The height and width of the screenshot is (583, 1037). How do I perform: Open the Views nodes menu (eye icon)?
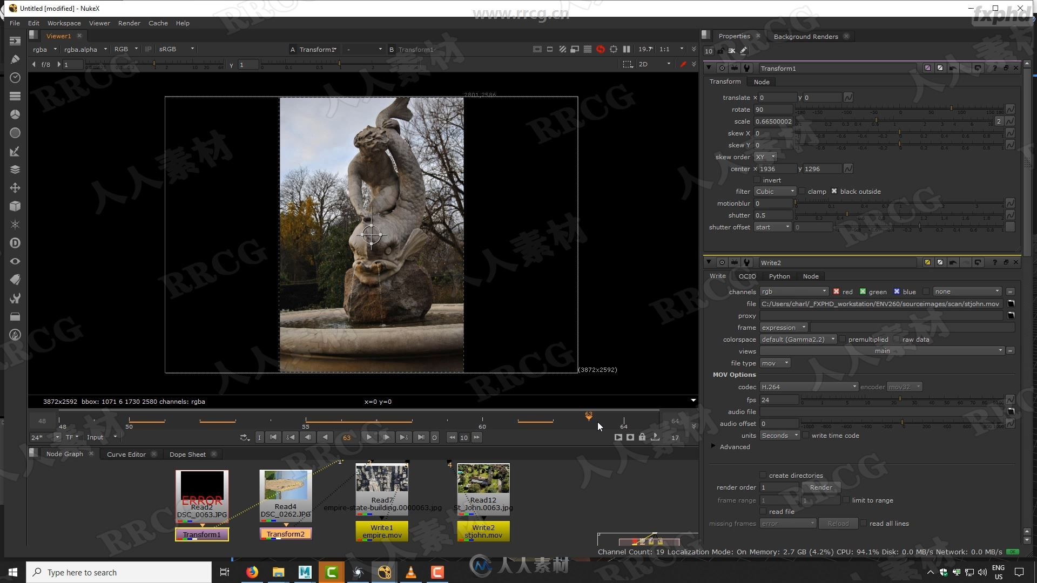pos(15,261)
